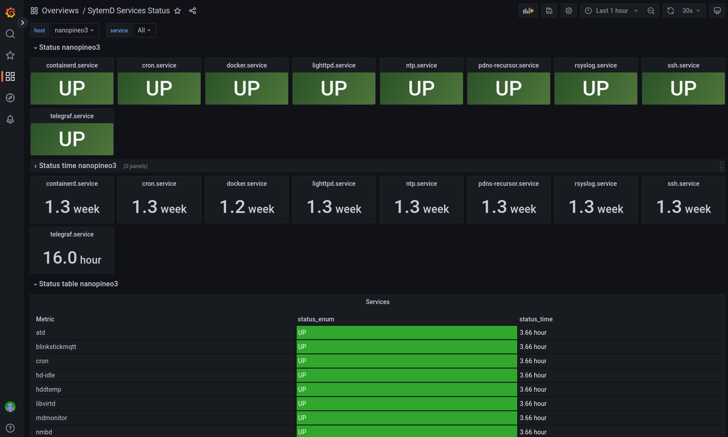Click the service variable label

[x=119, y=30]
